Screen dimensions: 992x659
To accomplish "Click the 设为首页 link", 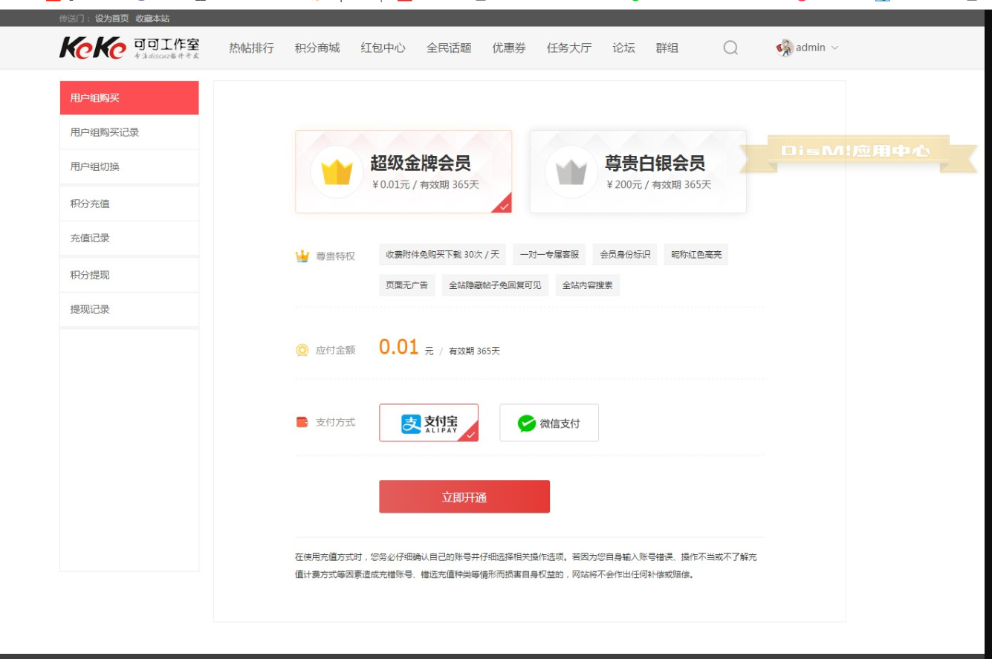I will click(x=111, y=19).
